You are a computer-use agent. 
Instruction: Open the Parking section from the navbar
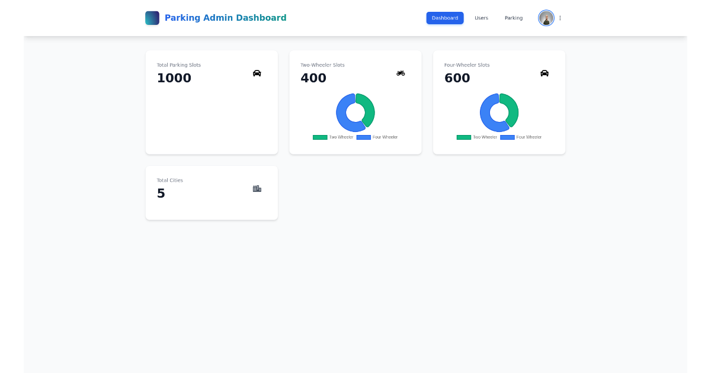(513, 18)
